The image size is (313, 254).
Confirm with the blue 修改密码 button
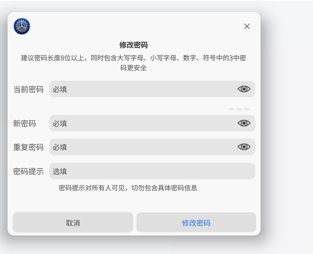pyautogui.click(x=196, y=222)
